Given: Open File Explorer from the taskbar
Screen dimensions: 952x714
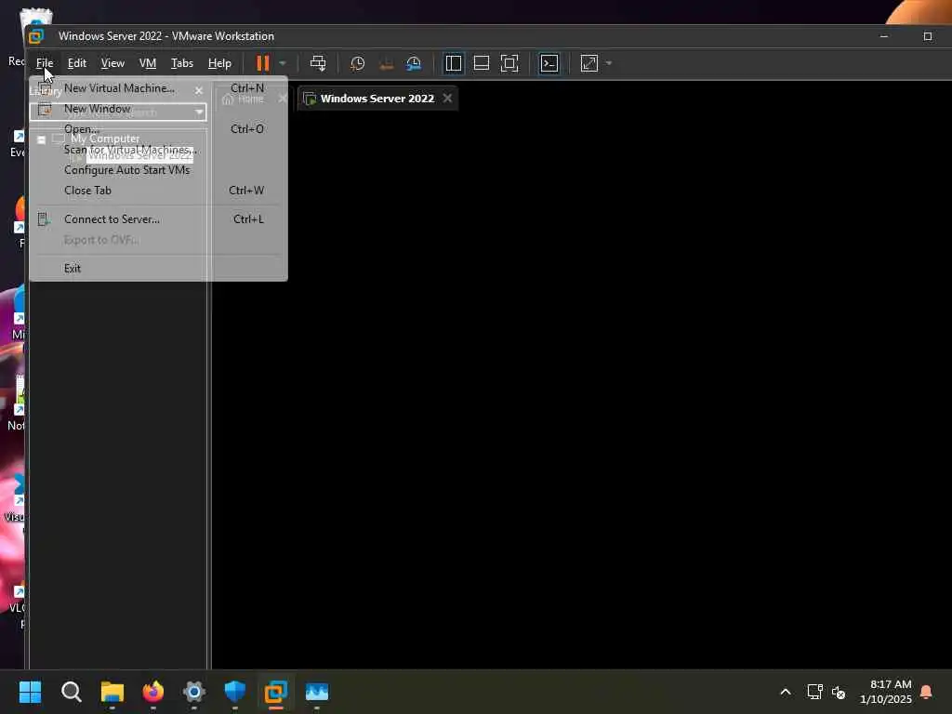Looking at the screenshot, I should pos(112,692).
